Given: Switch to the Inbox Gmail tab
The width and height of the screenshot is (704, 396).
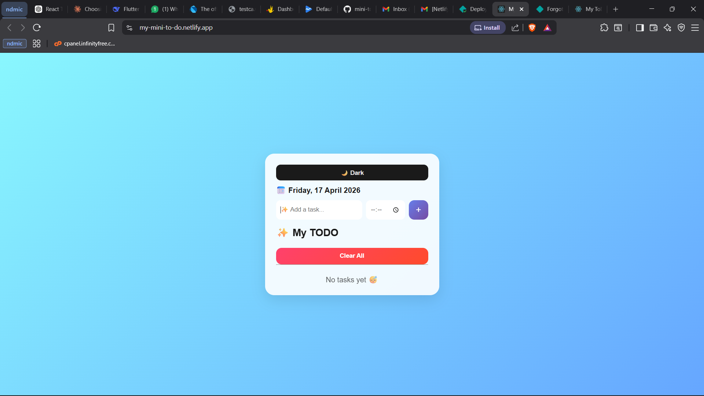Looking at the screenshot, I should [395, 9].
